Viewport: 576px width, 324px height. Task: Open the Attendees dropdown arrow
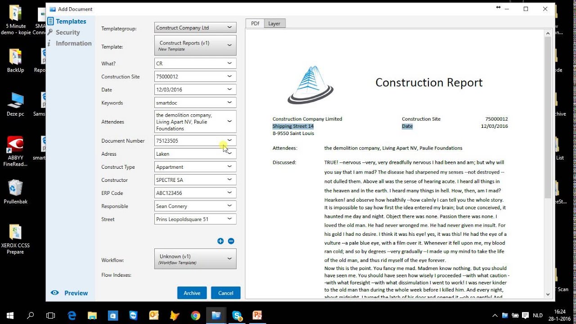(x=229, y=121)
